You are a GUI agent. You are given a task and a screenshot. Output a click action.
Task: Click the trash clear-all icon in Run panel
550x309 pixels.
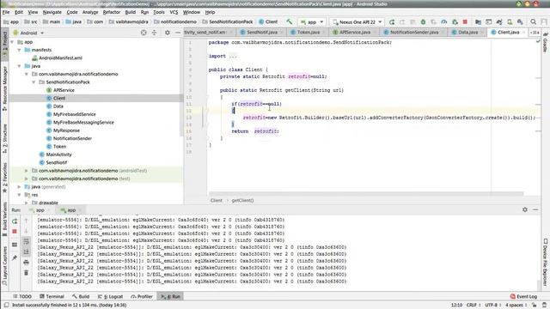point(26,273)
